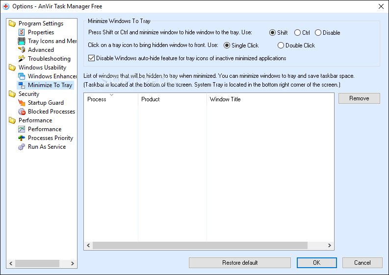Click the window list horizontal scrollbar thumb
The height and width of the screenshot is (275, 389).
(x=200, y=245)
